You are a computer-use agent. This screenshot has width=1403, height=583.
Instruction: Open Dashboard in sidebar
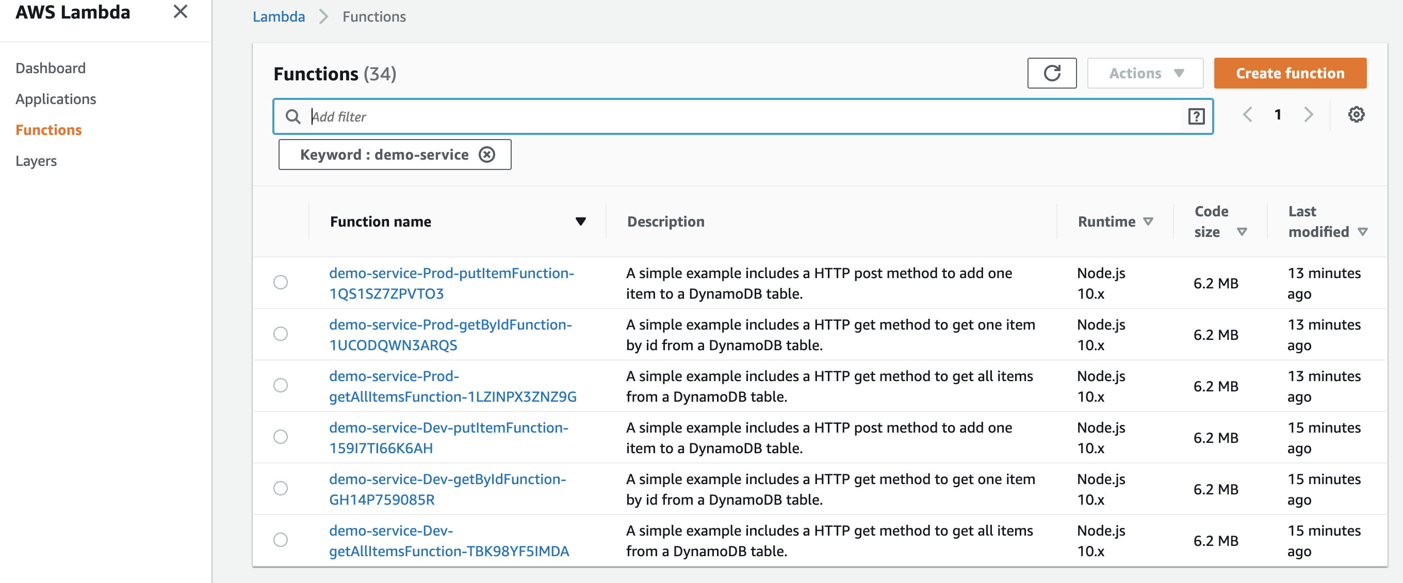tap(51, 68)
